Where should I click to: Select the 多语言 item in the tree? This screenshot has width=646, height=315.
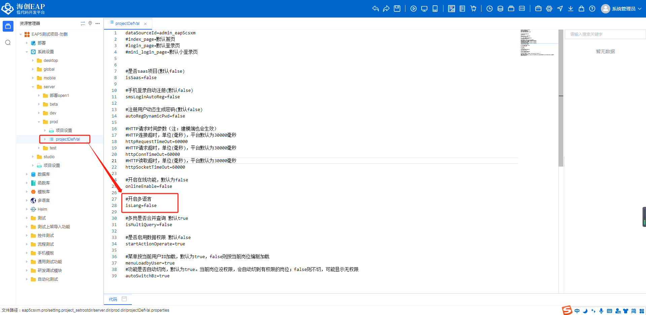(43, 201)
